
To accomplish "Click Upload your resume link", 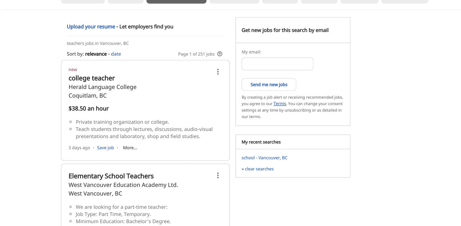I will [91, 26].
